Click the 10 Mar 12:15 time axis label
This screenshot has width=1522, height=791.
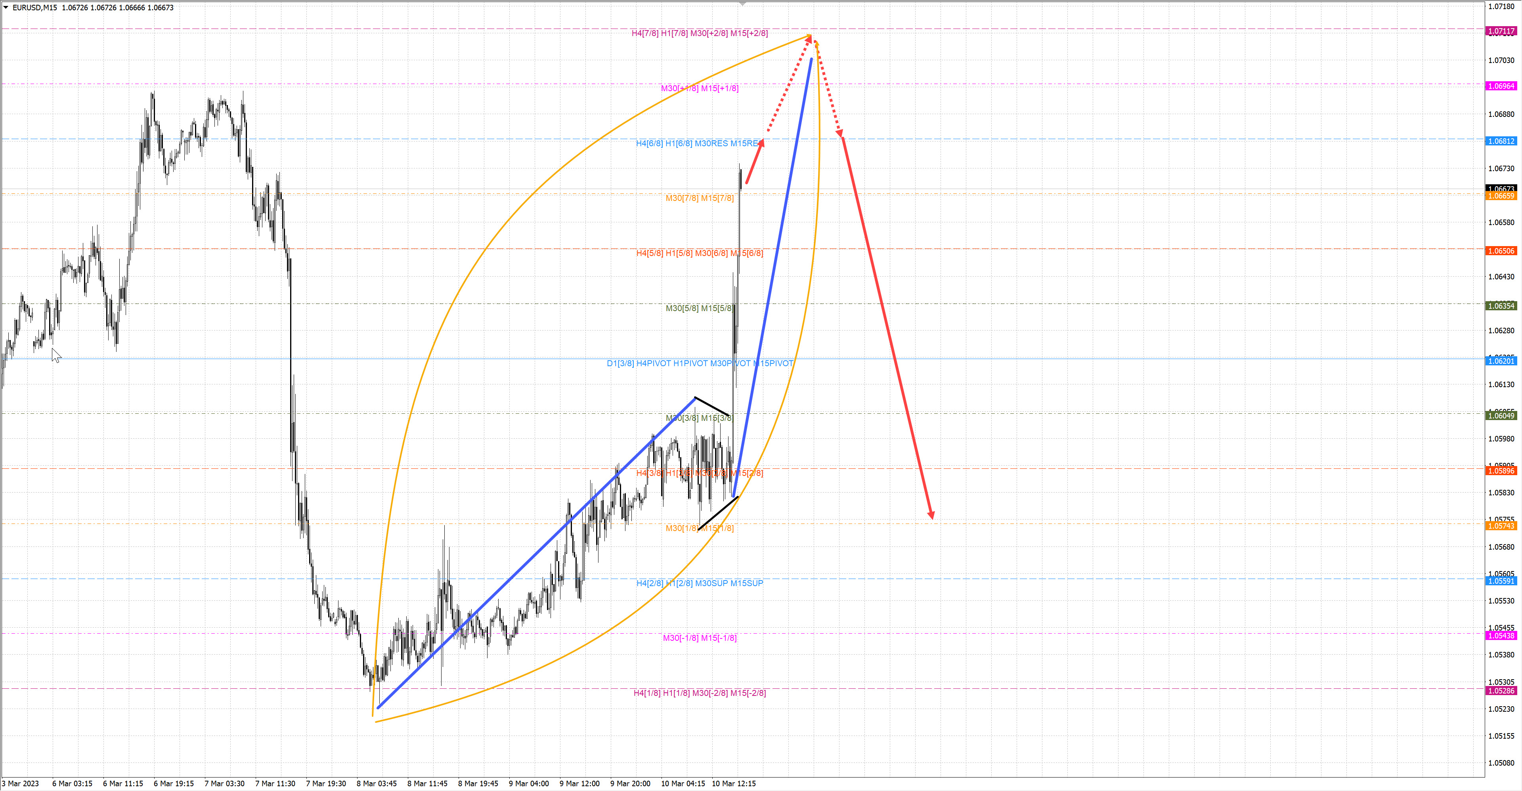coord(733,783)
